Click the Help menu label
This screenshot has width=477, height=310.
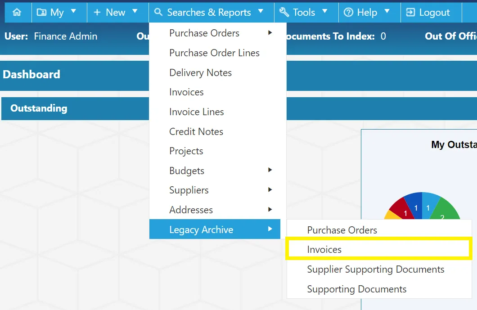coord(367,13)
